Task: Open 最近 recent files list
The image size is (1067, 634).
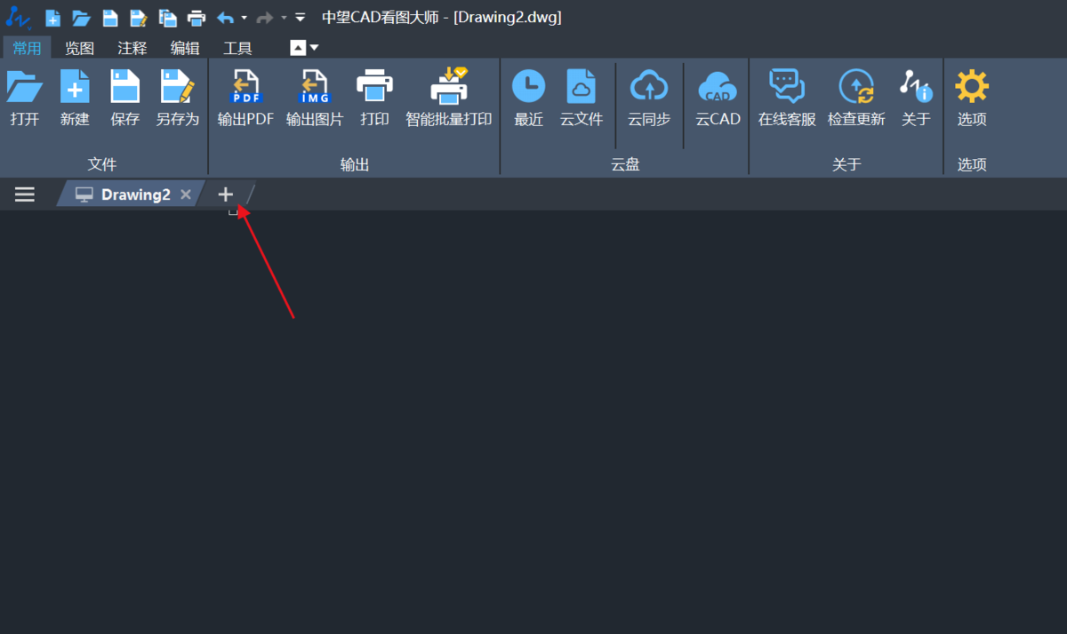Action: click(x=528, y=89)
